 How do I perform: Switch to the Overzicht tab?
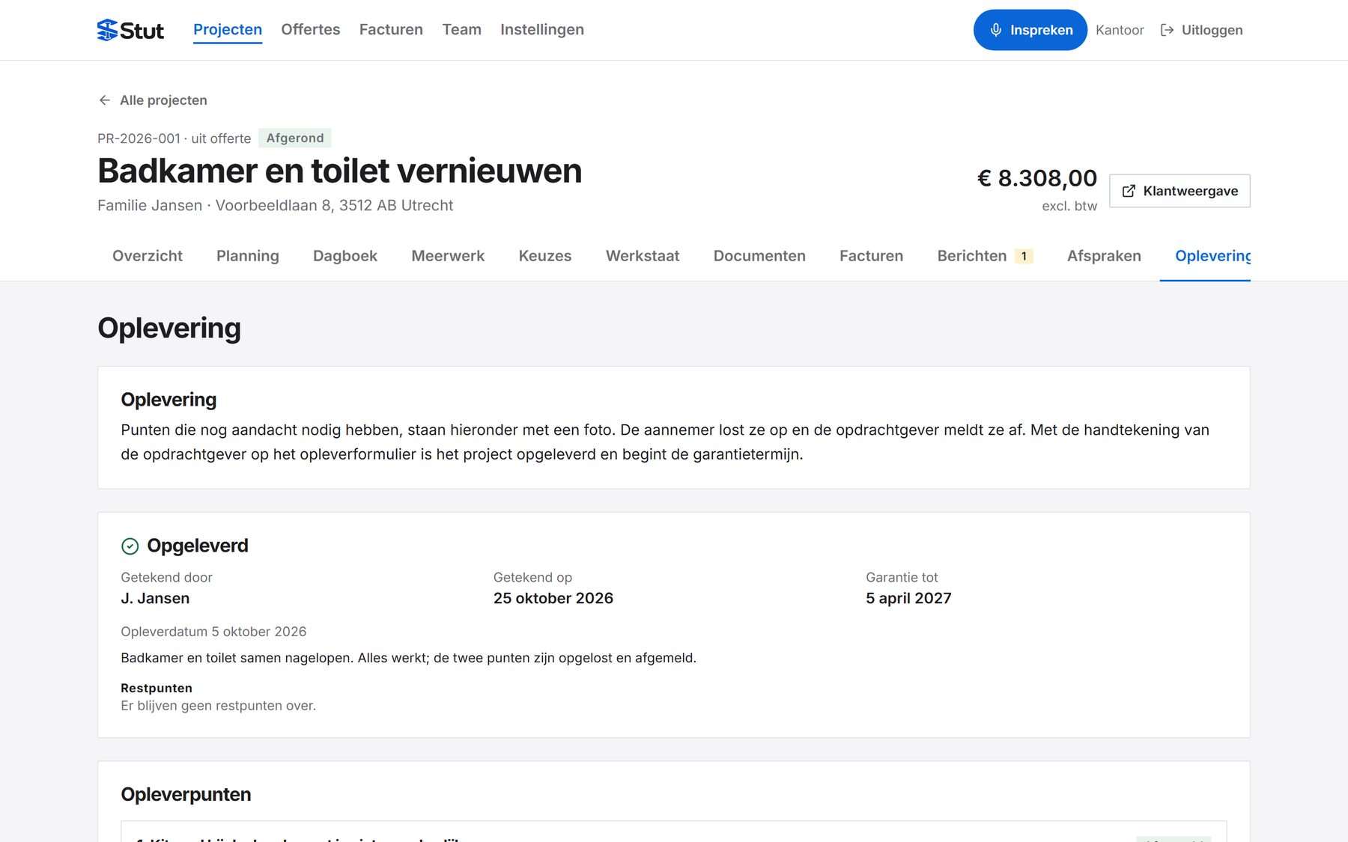click(148, 256)
